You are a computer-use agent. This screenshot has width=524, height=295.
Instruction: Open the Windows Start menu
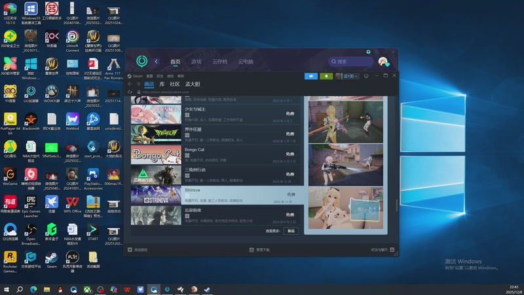pos(6,289)
